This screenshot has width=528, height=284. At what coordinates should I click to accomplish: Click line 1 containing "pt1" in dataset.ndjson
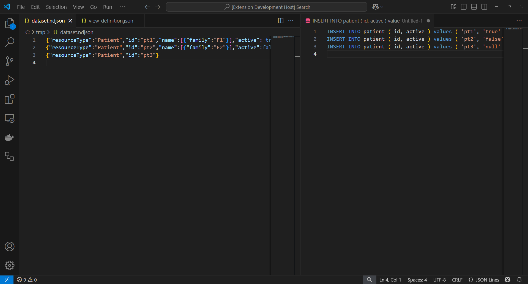[158, 40]
